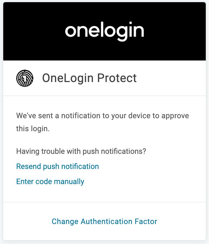Open the Enter code manually link
209x244 pixels.
50,182
